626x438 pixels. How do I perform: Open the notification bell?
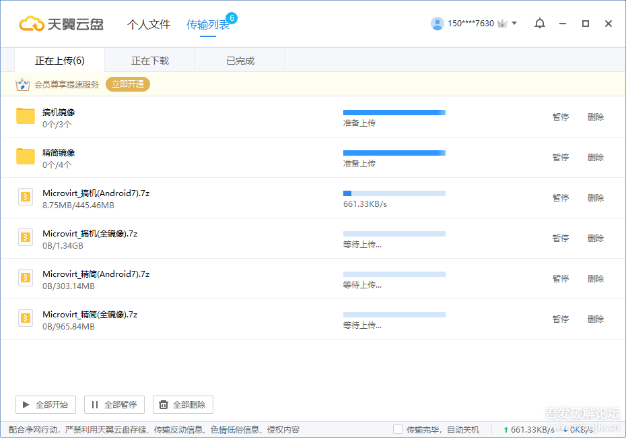point(540,24)
